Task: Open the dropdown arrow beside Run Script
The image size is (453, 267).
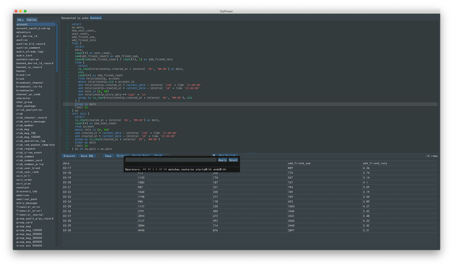Action: [x=214, y=156]
